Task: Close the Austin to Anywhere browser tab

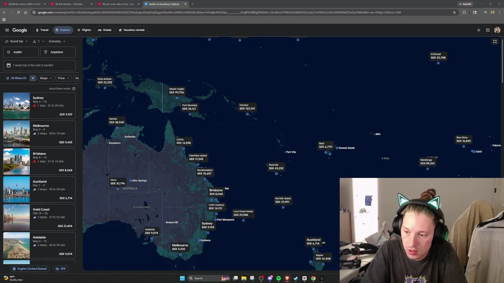Action: (x=185, y=4)
